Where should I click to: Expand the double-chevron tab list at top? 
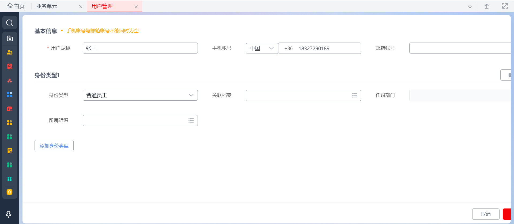click(470, 6)
